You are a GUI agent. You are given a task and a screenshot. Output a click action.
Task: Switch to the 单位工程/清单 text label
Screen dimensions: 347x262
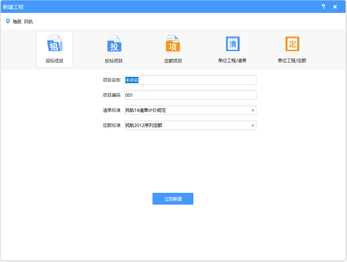coord(232,61)
